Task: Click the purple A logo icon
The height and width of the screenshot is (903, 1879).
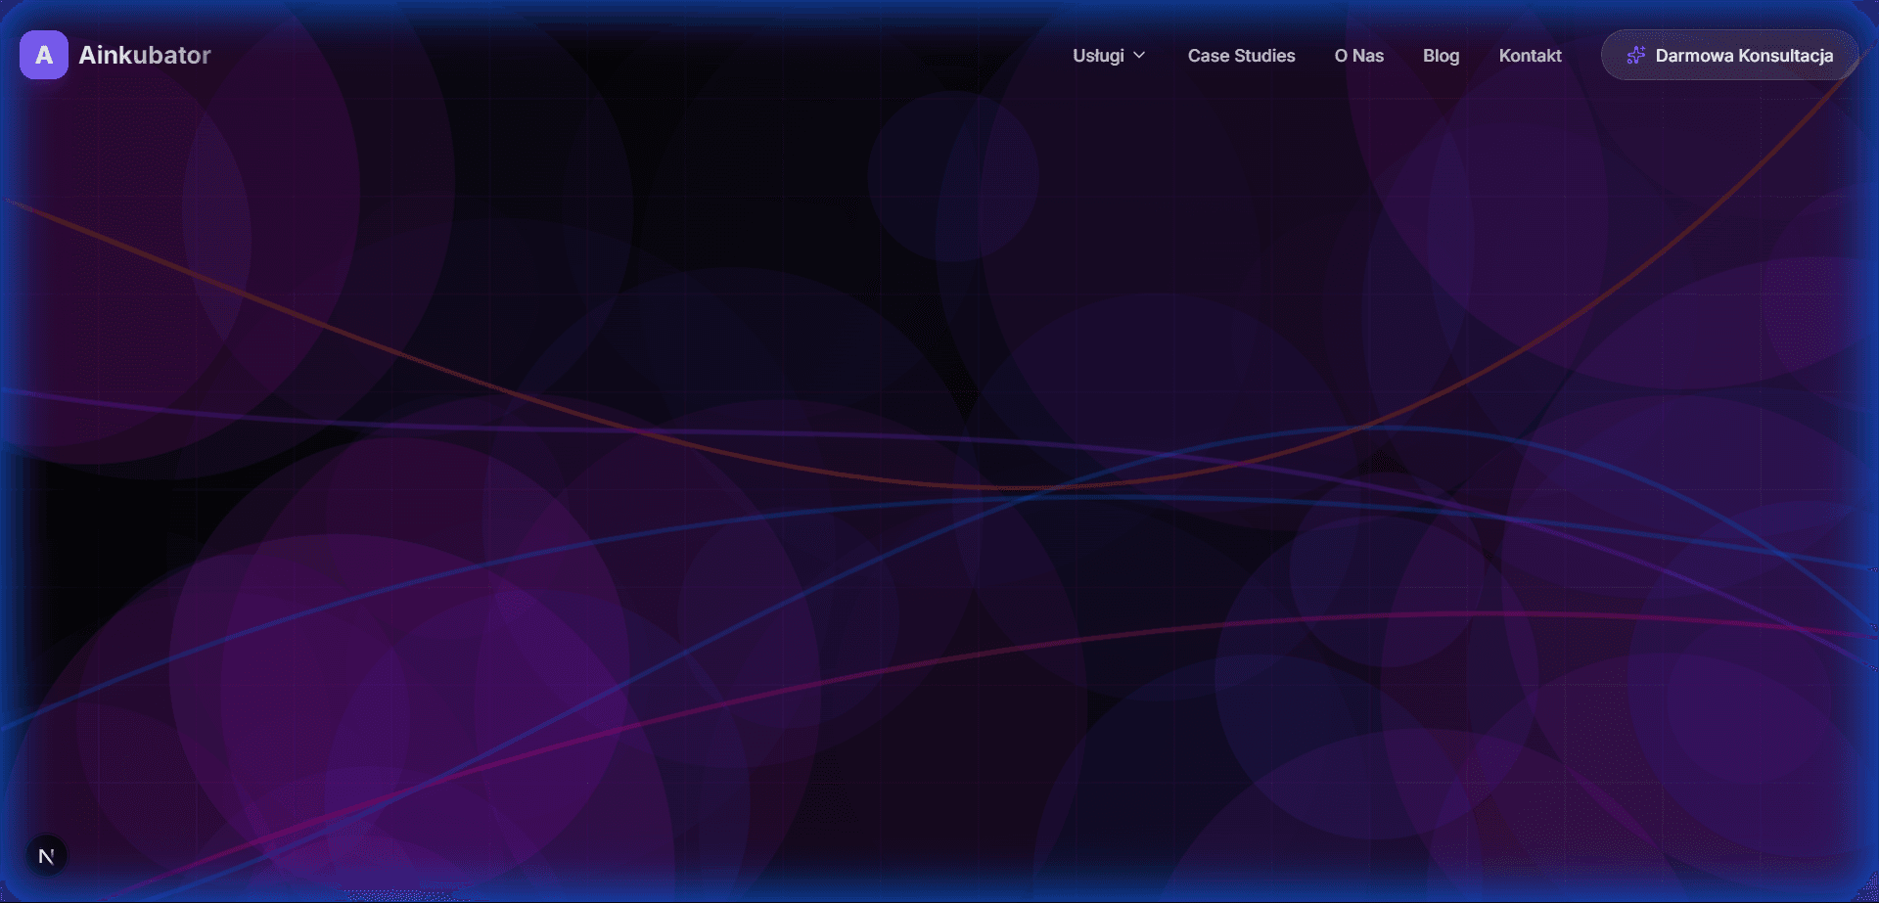Action: [x=44, y=55]
